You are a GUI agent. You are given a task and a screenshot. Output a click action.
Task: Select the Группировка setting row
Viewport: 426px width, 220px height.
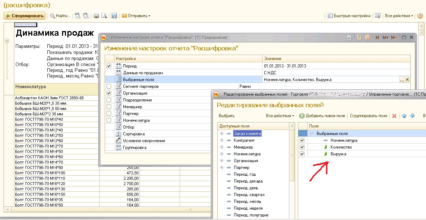pyautogui.click(x=158, y=147)
